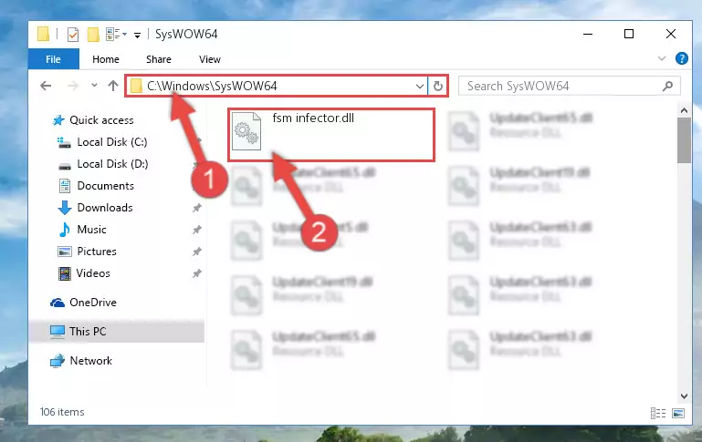The height and width of the screenshot is (442, 702).
Task: Open Local Disk (C:) in sidebar
Action: pyautogui.click(x=102, y=142)
